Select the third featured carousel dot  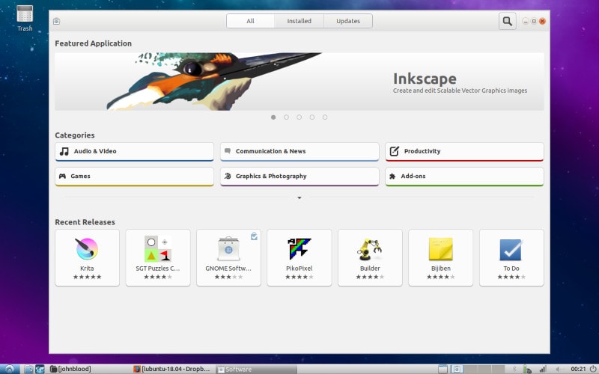tap(299, 117)
